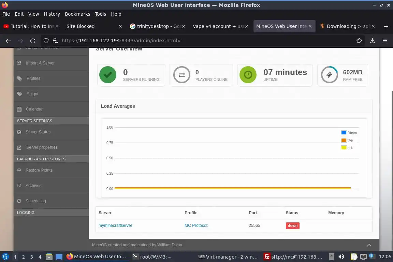
Task: Click the Calendar icon in sidebar
Action: click(x=19, y=109)
